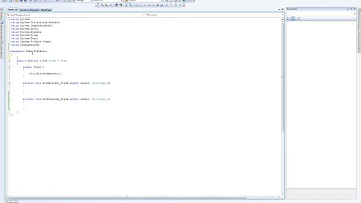Collapse the namespace TekstFileLezen block
The image size is (361, 203).
10,51
